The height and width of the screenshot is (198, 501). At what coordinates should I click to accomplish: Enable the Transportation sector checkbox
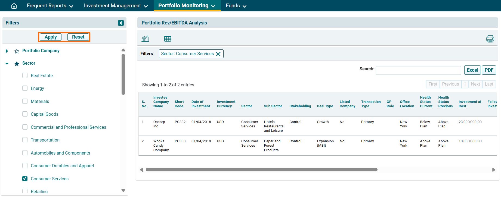25,140
